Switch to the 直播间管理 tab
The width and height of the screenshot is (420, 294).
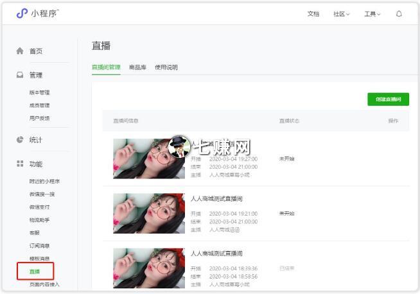coord(106,67)
